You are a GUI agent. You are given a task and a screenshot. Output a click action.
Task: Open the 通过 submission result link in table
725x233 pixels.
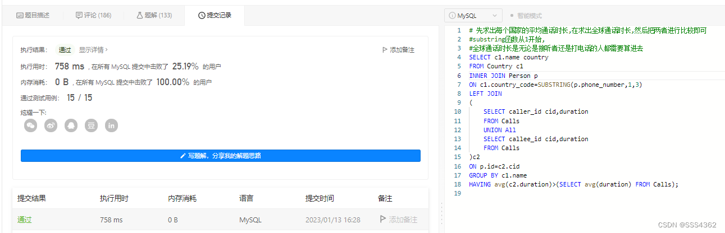click(x=24, y=220)
